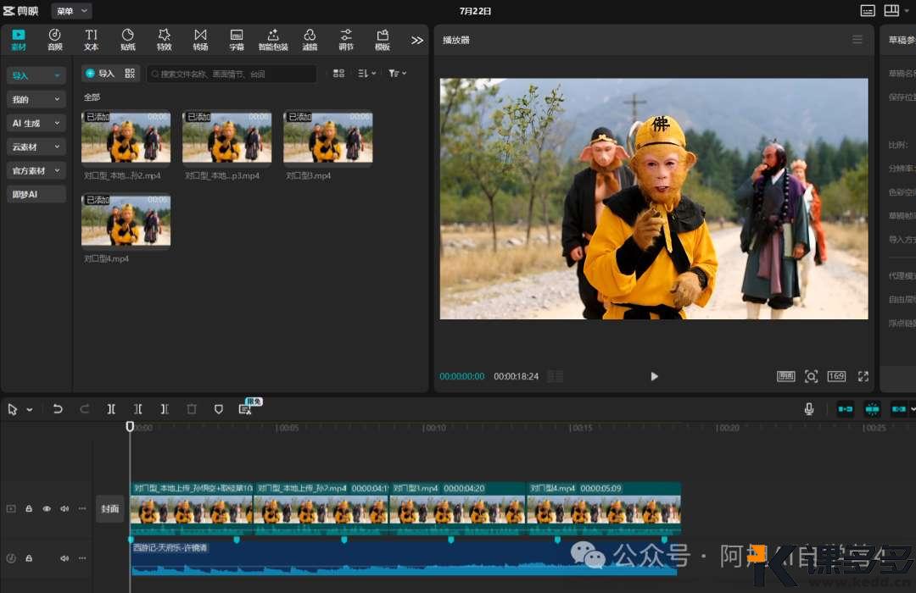Screen dimensions: 916x593
Task: Mute the video track audio
Action: 64,509
